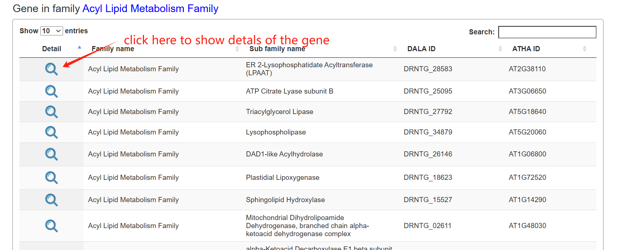
Task: Sort table by ATHA ID header
Action: [x=526, y=49]
